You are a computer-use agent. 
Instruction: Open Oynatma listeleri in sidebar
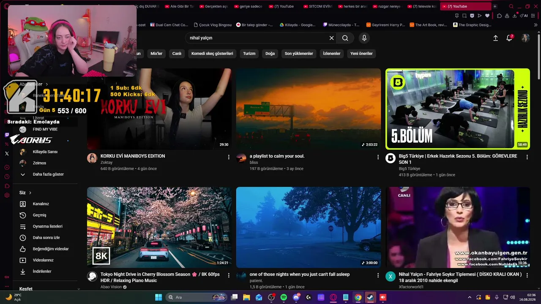click(x=48, y=226)
